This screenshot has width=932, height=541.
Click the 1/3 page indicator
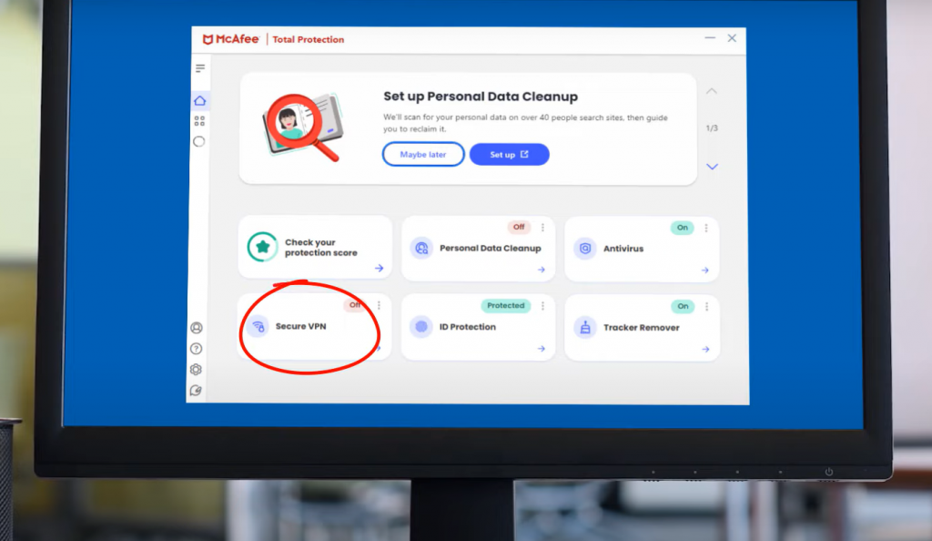(712, 128)
